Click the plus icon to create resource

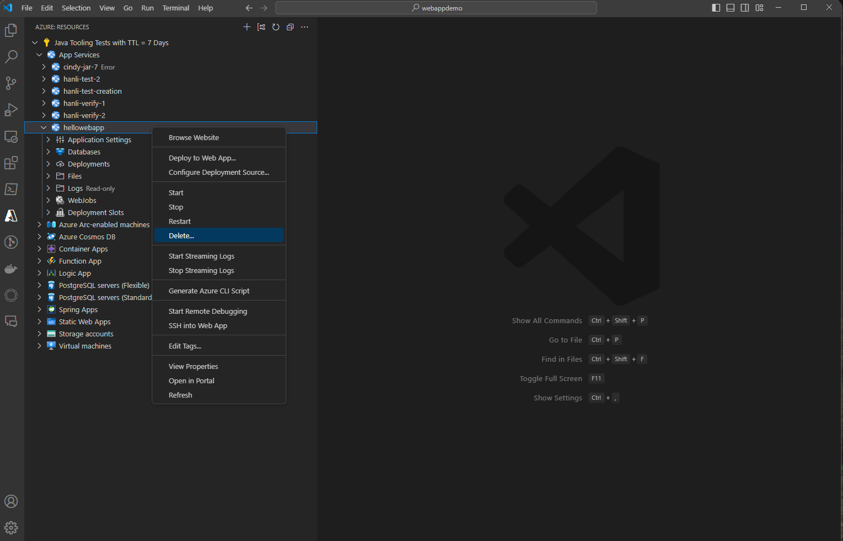click(x=247, y=27)
